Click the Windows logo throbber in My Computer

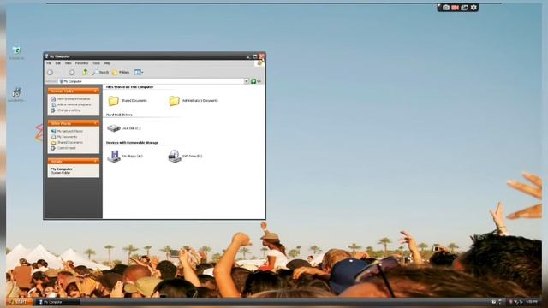[x=259, y=63]
